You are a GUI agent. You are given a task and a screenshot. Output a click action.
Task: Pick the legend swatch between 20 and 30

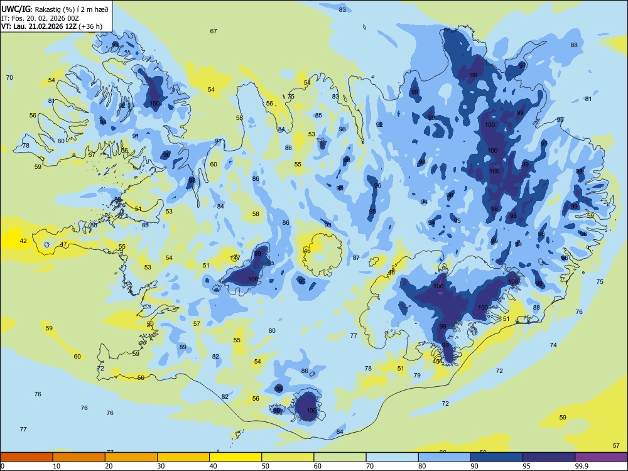click(131, 457)
